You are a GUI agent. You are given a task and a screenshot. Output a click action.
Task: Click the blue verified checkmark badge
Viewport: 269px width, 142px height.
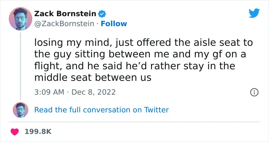[x=102, y=14]
